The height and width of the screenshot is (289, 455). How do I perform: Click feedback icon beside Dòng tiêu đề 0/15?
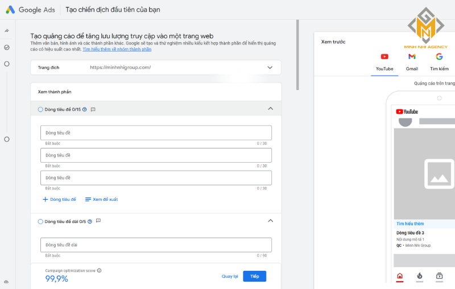pos(93,109)
